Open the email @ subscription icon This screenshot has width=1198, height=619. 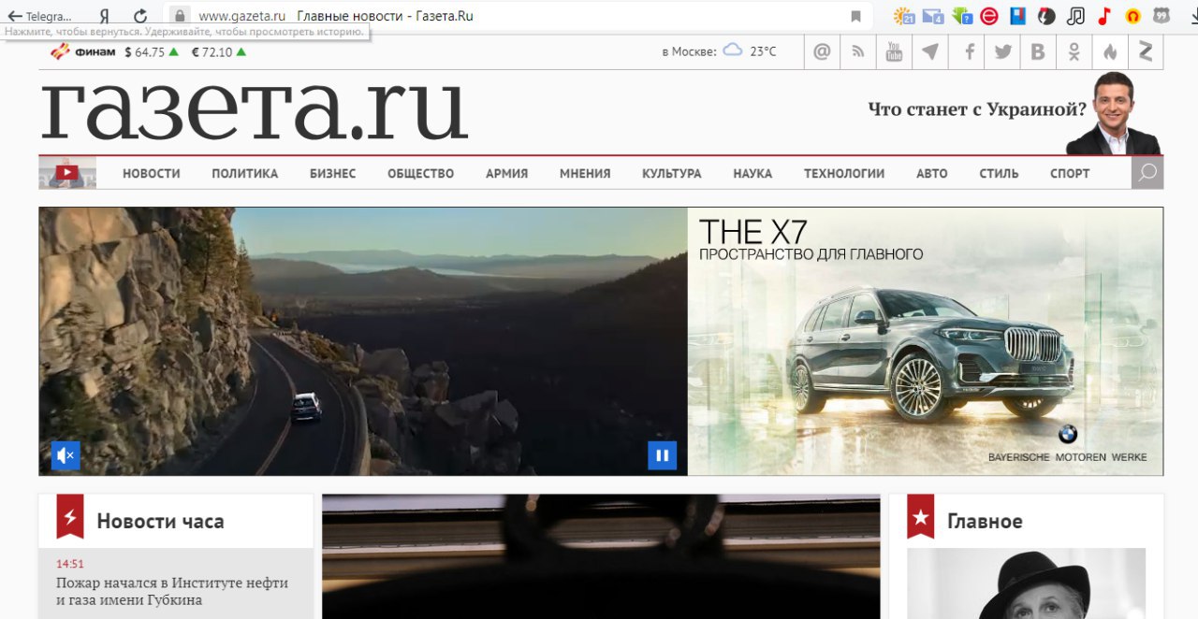coord(822,51)
